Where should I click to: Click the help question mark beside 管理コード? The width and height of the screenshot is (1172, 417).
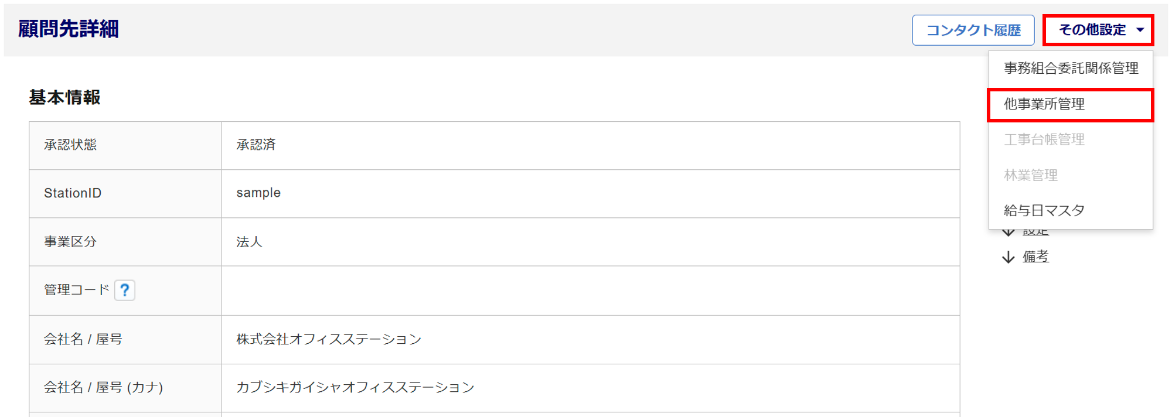click(124, 290)
